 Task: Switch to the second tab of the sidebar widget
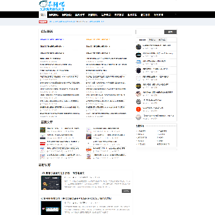point(152,39)
